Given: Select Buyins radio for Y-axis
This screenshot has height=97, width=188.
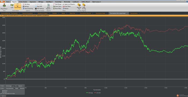Looking at the screenshot, I should click(x=18, y=86).
